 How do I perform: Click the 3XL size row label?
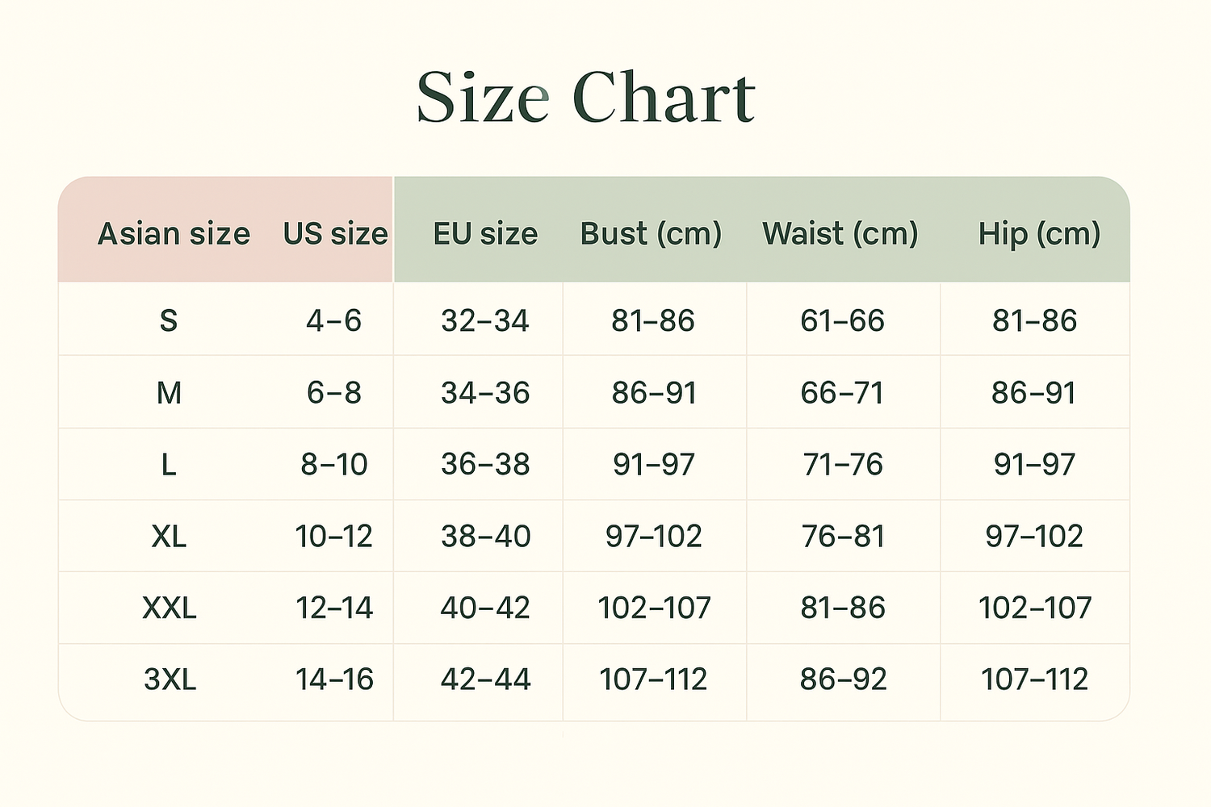[x=170, y=679]
